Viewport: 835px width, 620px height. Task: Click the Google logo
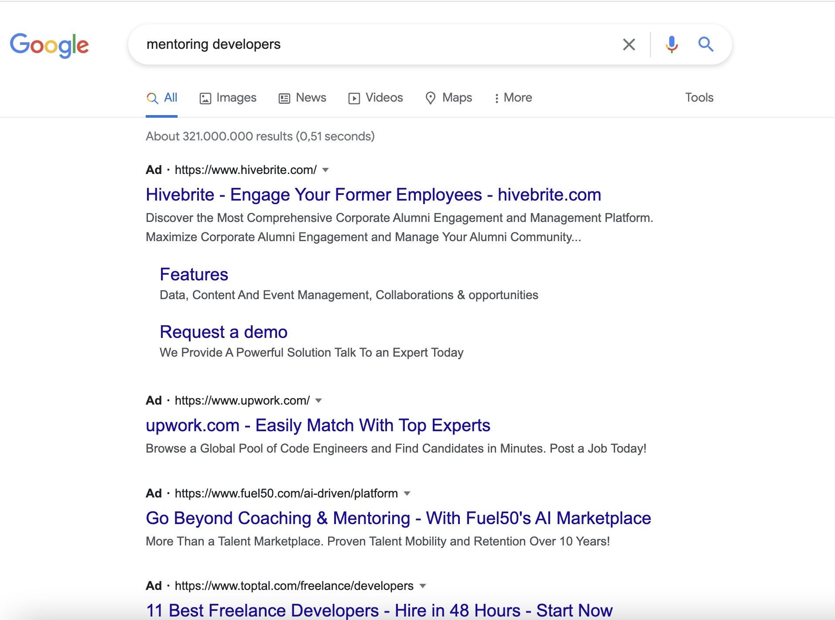[x=49, y=45]
